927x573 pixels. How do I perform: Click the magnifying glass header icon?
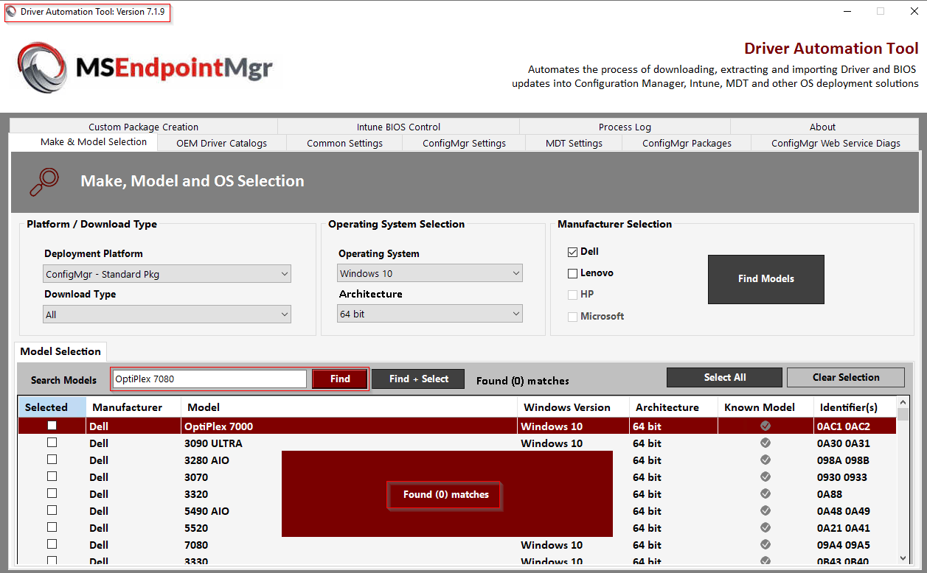45,181
